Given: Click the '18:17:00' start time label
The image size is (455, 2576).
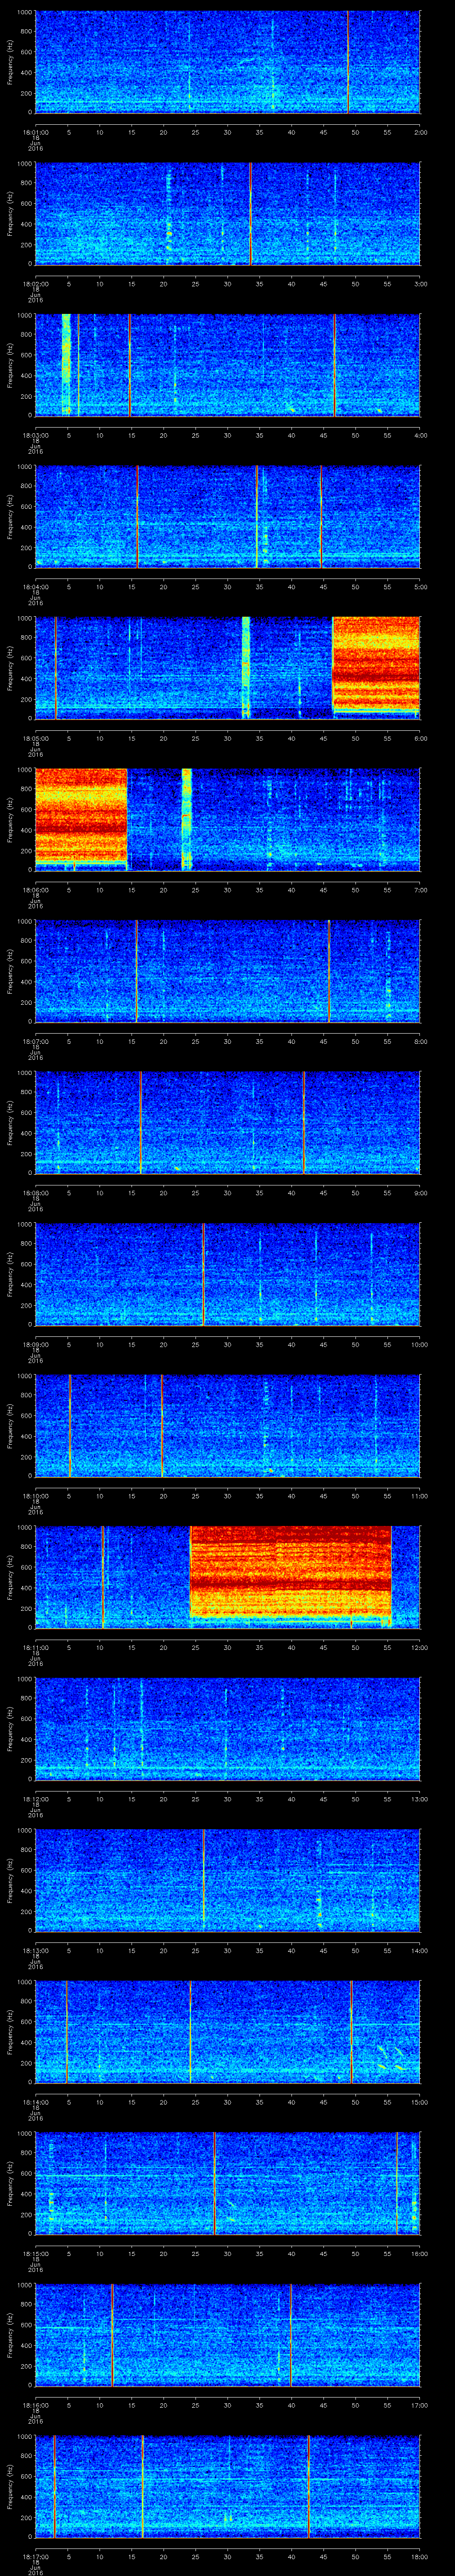Looking at the screenshot, I should click(x=35, y=2556).
